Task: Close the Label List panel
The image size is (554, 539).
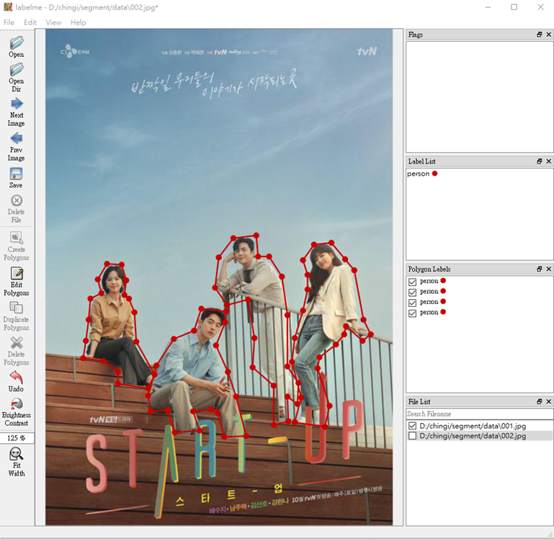Action: (x=549, y=161)
